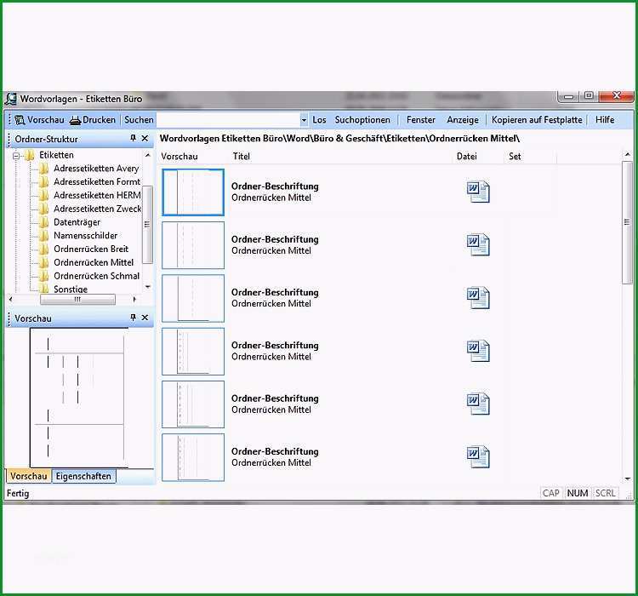Select the fourth template thumbnail
This screenshot has width=638, height=596.
coord(193,351)
